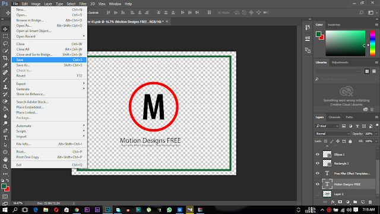Select the Spot Healing Brush tool

pos(5,73)
